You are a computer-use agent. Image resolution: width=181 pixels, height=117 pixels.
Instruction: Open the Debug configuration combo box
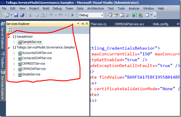(91, 15)
